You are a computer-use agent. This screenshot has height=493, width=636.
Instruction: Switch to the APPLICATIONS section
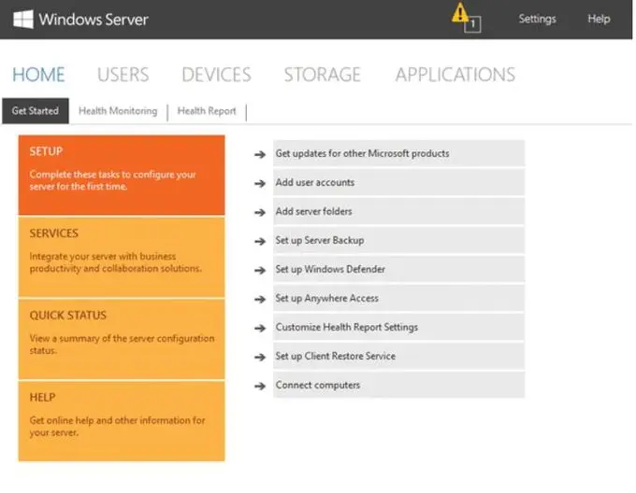pos(455,75)
